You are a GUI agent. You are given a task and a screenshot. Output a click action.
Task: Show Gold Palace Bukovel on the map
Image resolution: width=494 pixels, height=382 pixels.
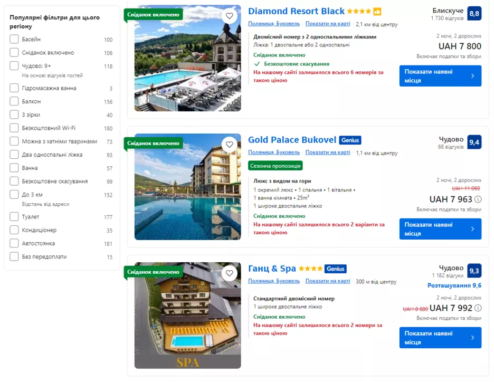(x=328, y=152)
